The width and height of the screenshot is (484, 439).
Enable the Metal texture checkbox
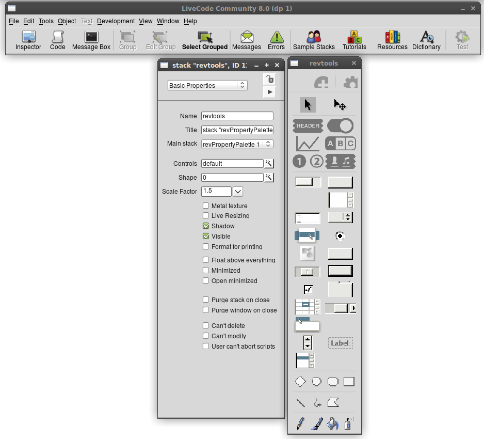click(x=206, y=206)
